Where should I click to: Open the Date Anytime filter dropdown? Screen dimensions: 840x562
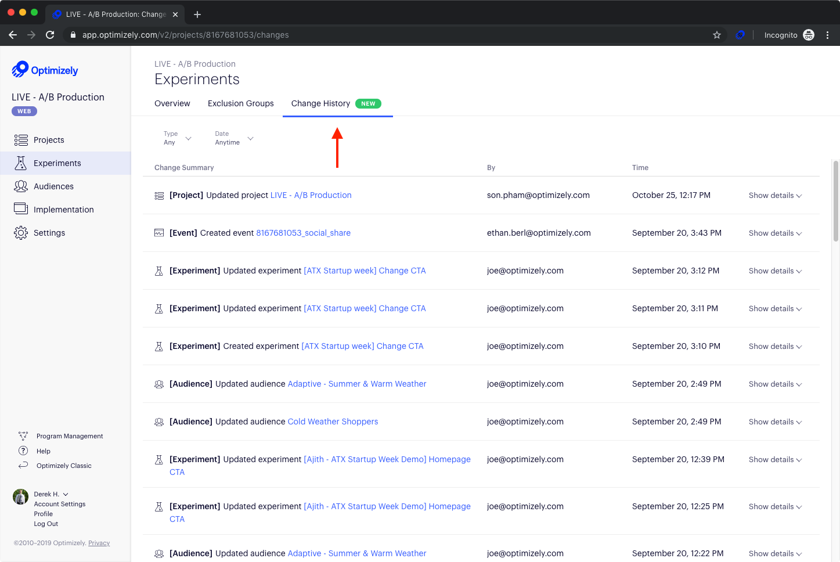[x=234, y=138]
